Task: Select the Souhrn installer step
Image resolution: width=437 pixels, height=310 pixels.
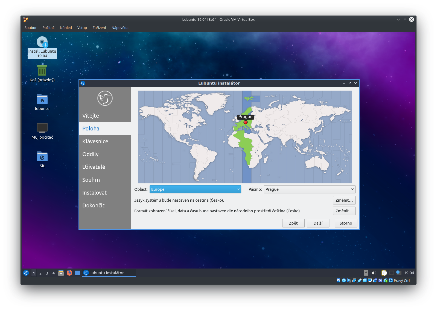Action: tap(105, 180)
